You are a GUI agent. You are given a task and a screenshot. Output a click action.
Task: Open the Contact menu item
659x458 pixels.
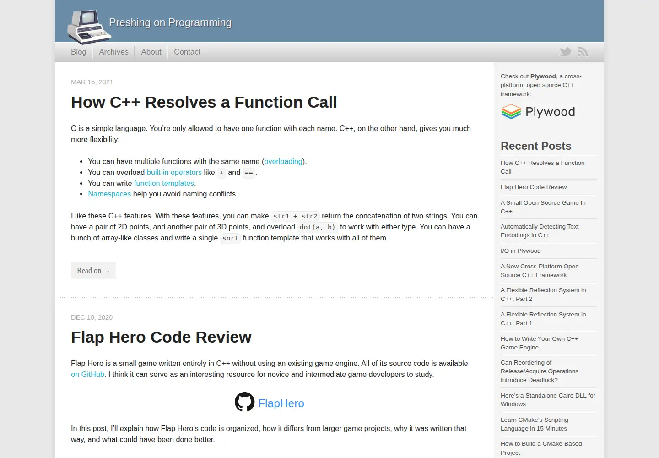click(187, 52)
